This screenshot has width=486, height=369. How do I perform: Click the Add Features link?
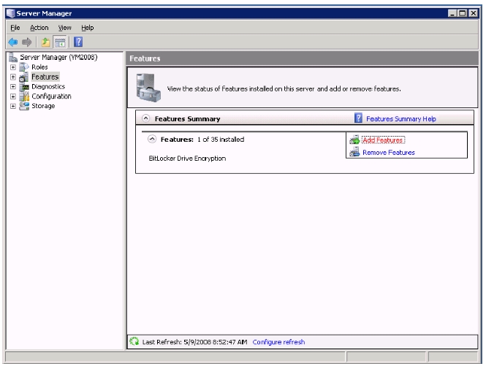pos(383,140)
